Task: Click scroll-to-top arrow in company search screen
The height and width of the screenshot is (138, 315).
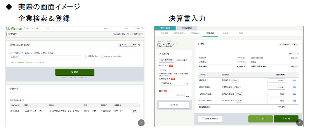Action: tap(141, 122)
